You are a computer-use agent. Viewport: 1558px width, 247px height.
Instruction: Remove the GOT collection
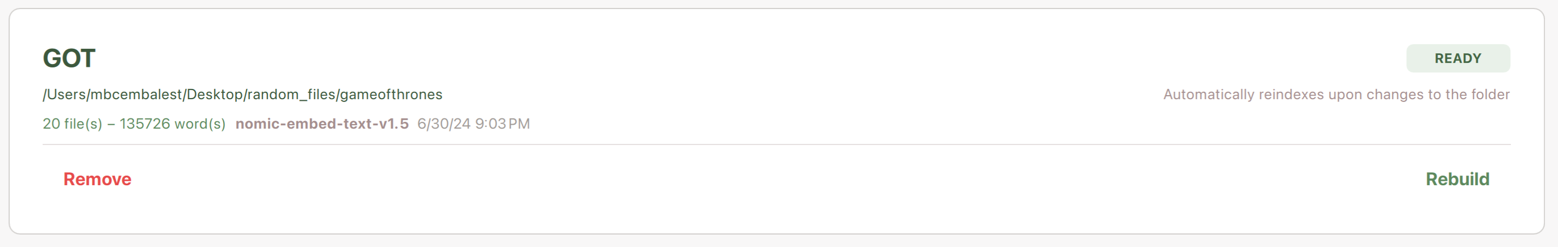coord(98,180)
